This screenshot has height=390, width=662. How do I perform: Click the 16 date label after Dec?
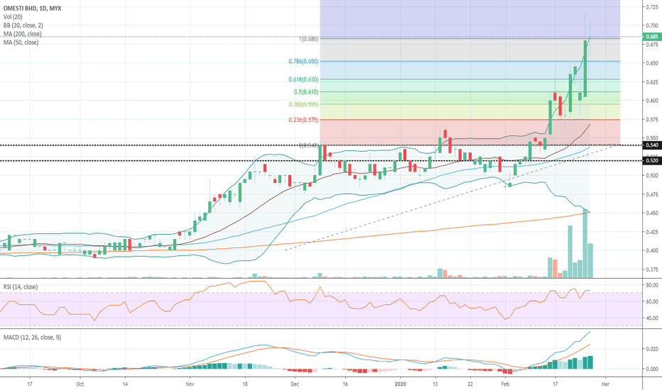click(345, 384)
